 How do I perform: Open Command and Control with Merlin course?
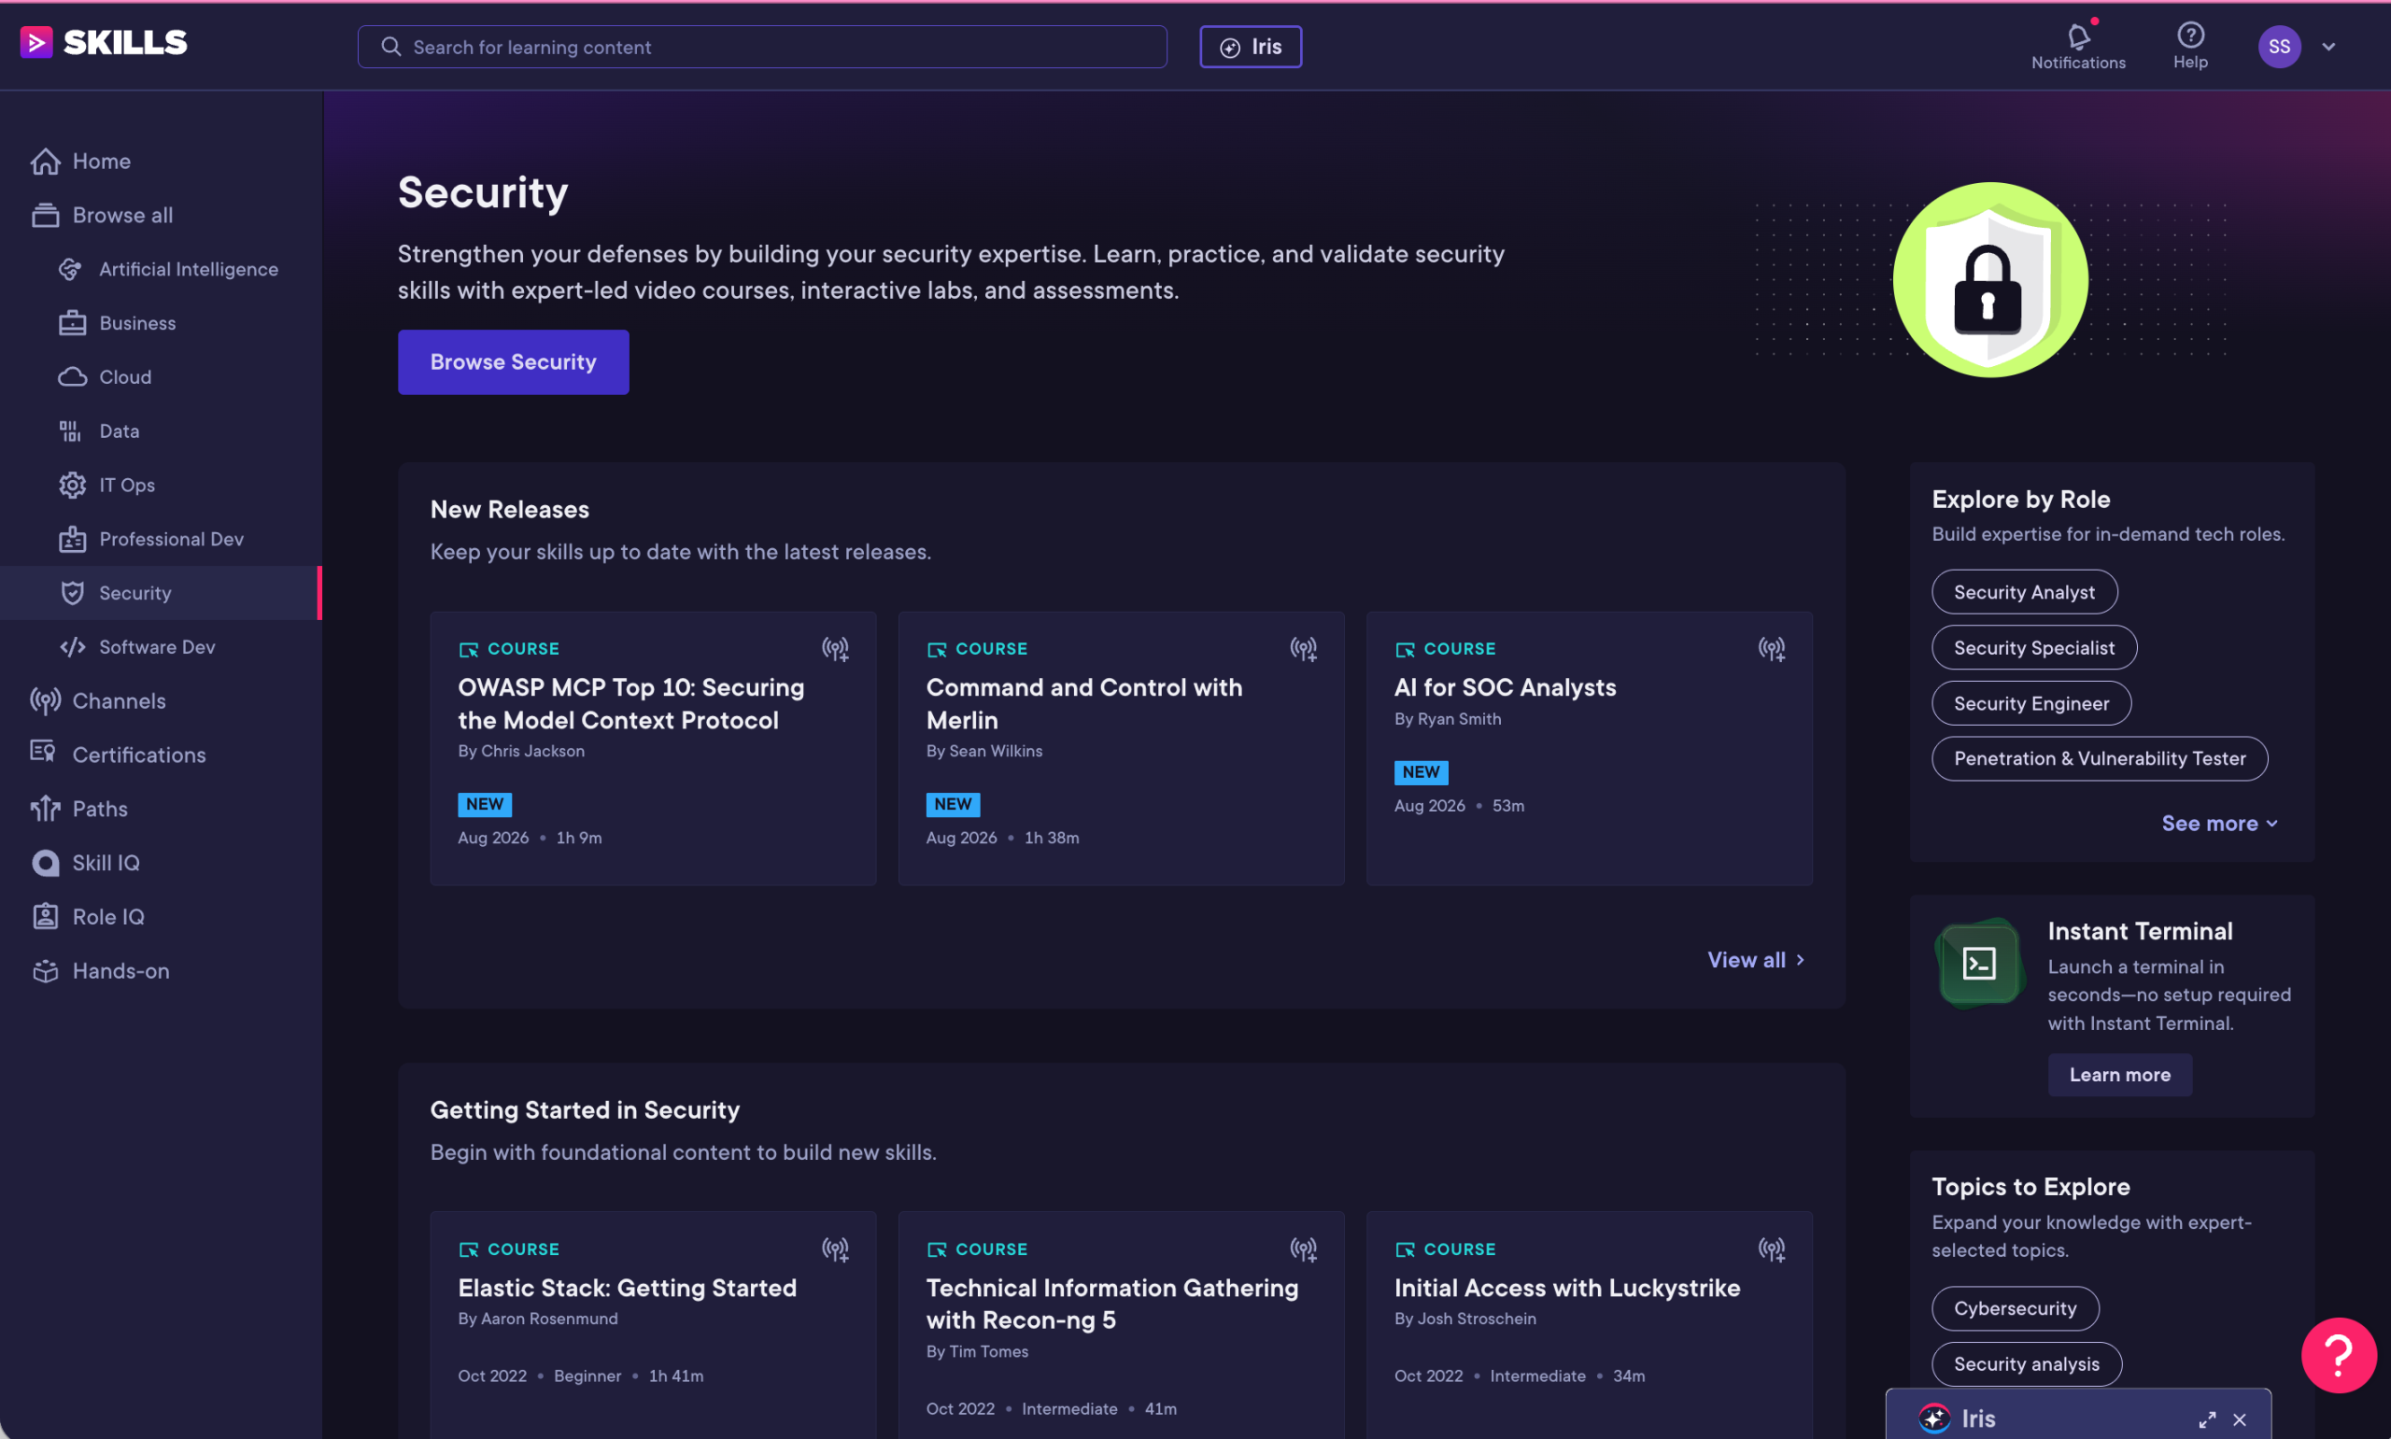tap(1083, 703)
